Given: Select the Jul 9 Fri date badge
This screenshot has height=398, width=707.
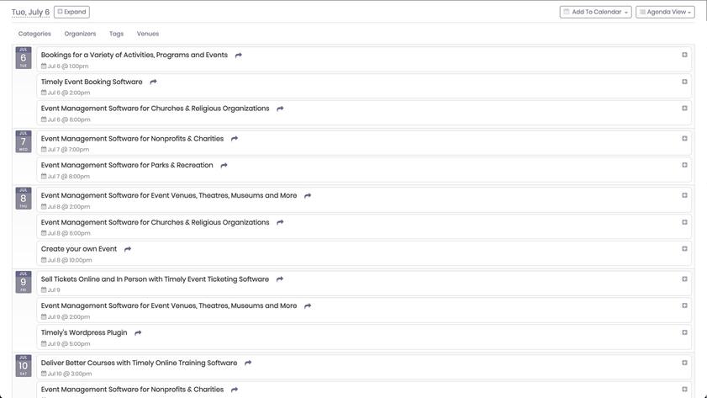Looking at the screenshot, I should [x=24, y=282].
